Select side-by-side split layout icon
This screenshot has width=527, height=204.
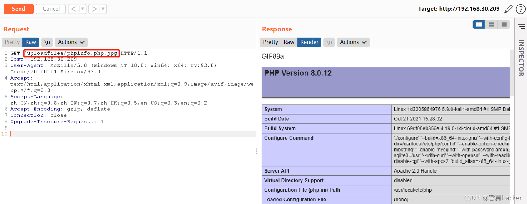[479, 25]
